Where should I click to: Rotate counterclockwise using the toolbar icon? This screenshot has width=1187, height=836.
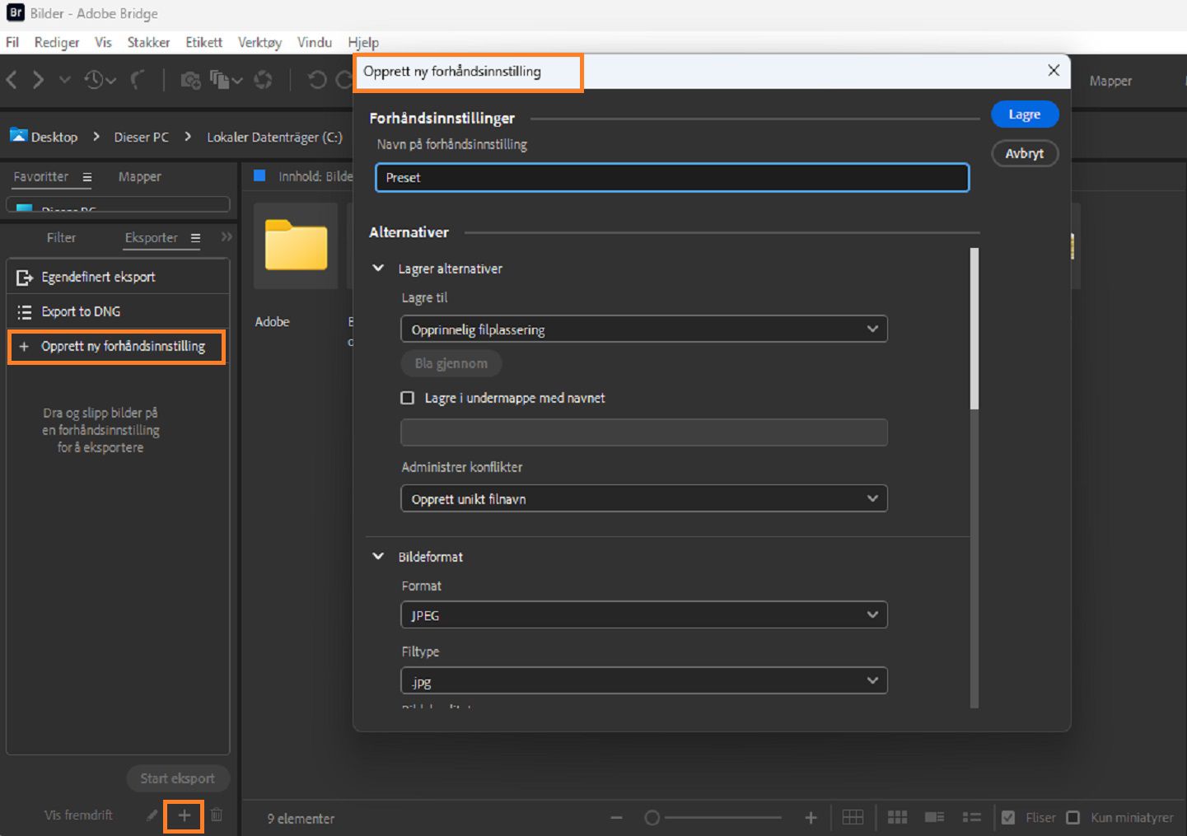point(317,80)
